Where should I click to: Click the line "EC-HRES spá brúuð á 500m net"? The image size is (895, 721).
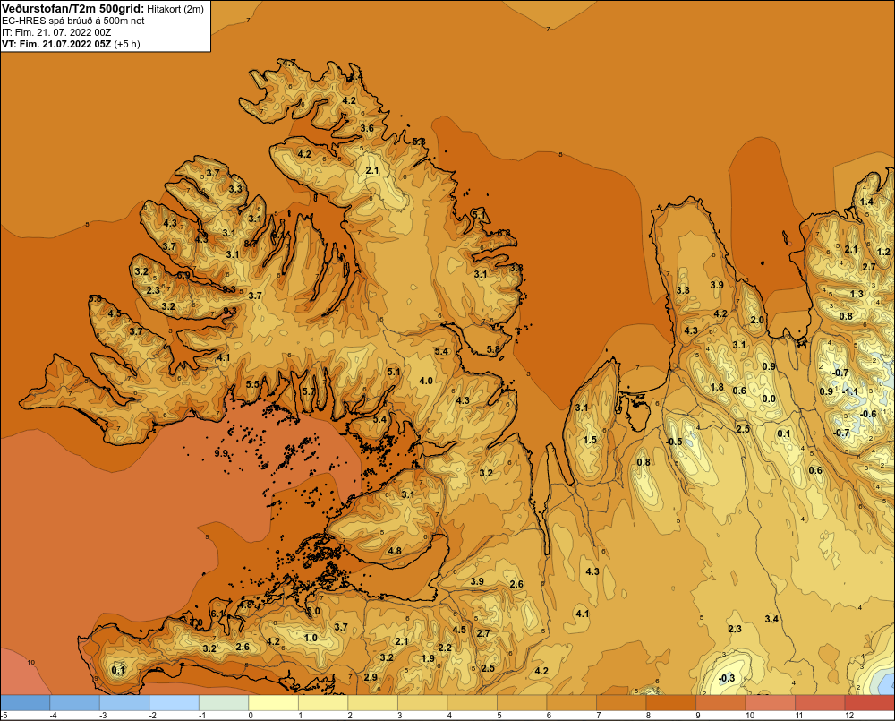click(73, 21)
